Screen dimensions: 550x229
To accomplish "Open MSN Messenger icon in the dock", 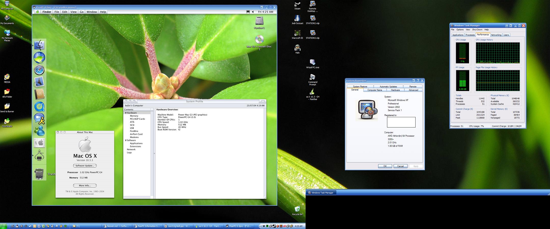I will point(39,131).
